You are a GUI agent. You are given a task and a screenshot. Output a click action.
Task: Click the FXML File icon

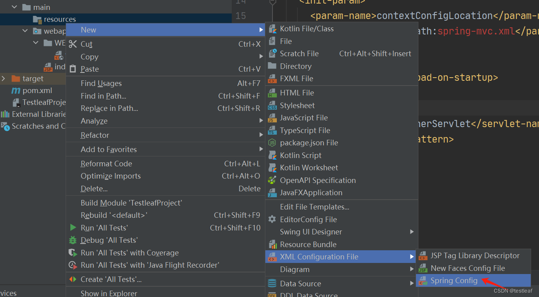pos(272,78)
